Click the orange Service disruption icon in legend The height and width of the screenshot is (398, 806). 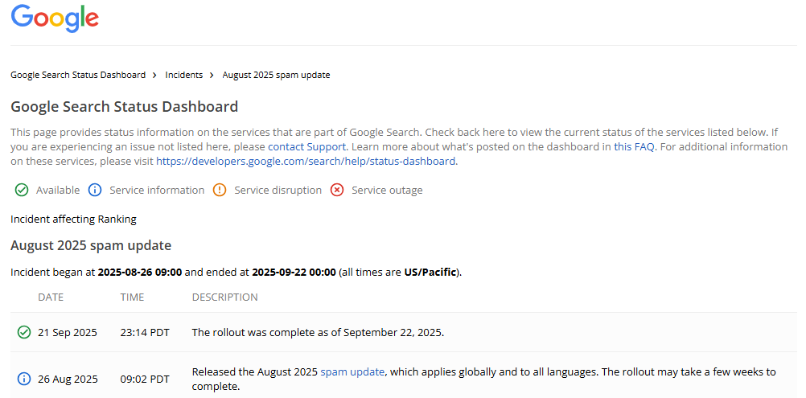point(220,191)
